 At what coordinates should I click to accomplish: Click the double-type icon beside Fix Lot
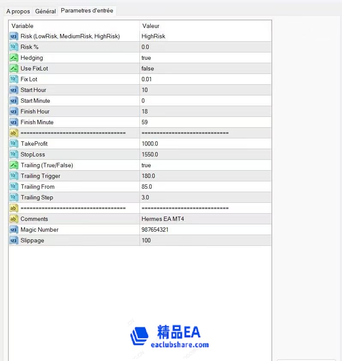point(14,79)
